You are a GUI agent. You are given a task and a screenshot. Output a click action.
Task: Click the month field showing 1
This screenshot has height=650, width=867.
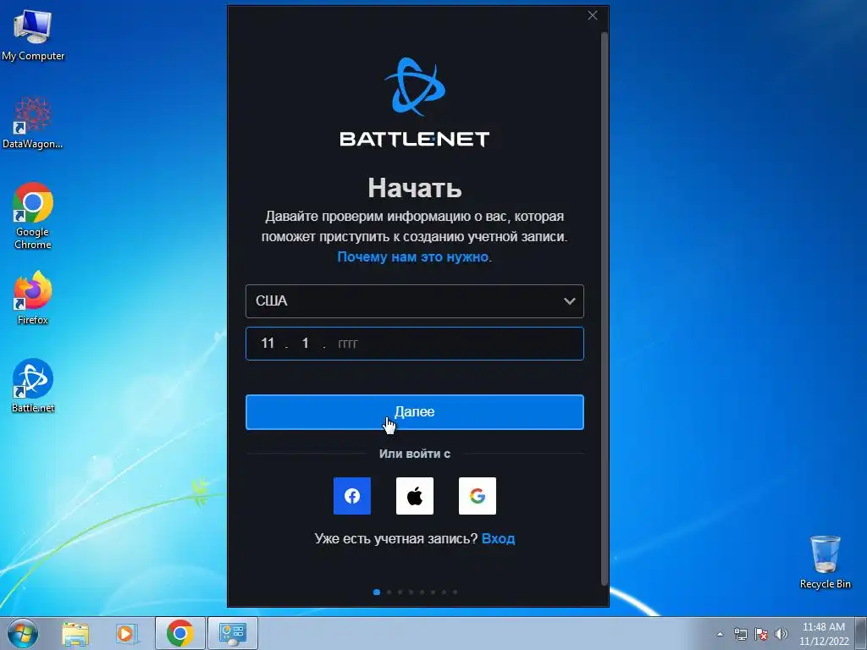tap(305, 344)
